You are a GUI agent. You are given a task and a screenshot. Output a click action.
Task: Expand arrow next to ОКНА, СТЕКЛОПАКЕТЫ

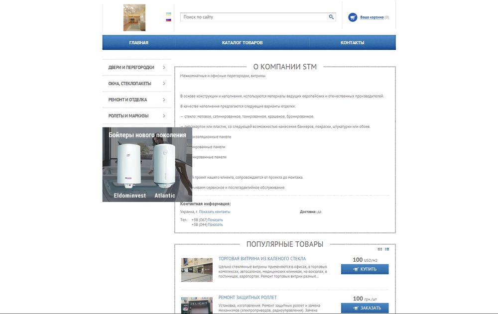click(x=164, y=84)
